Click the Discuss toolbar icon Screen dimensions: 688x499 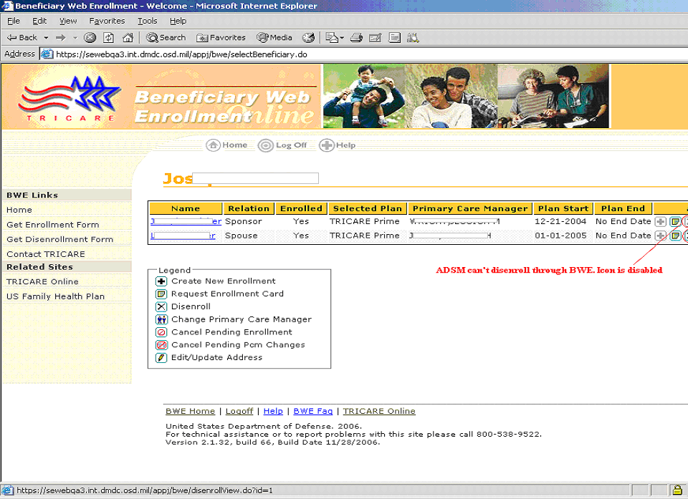tap(394, 38)
